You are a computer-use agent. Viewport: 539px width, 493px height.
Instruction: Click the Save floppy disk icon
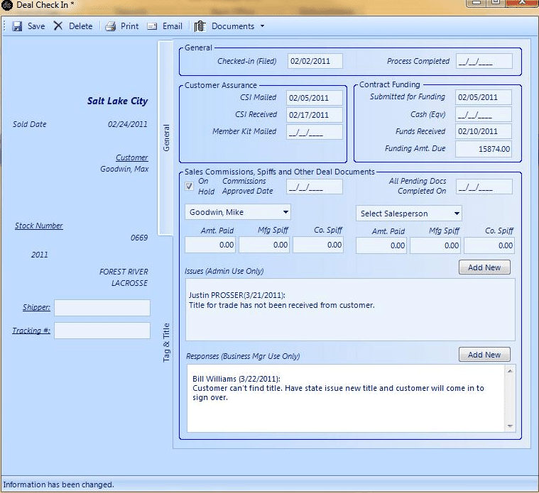[x=17, y=26]
